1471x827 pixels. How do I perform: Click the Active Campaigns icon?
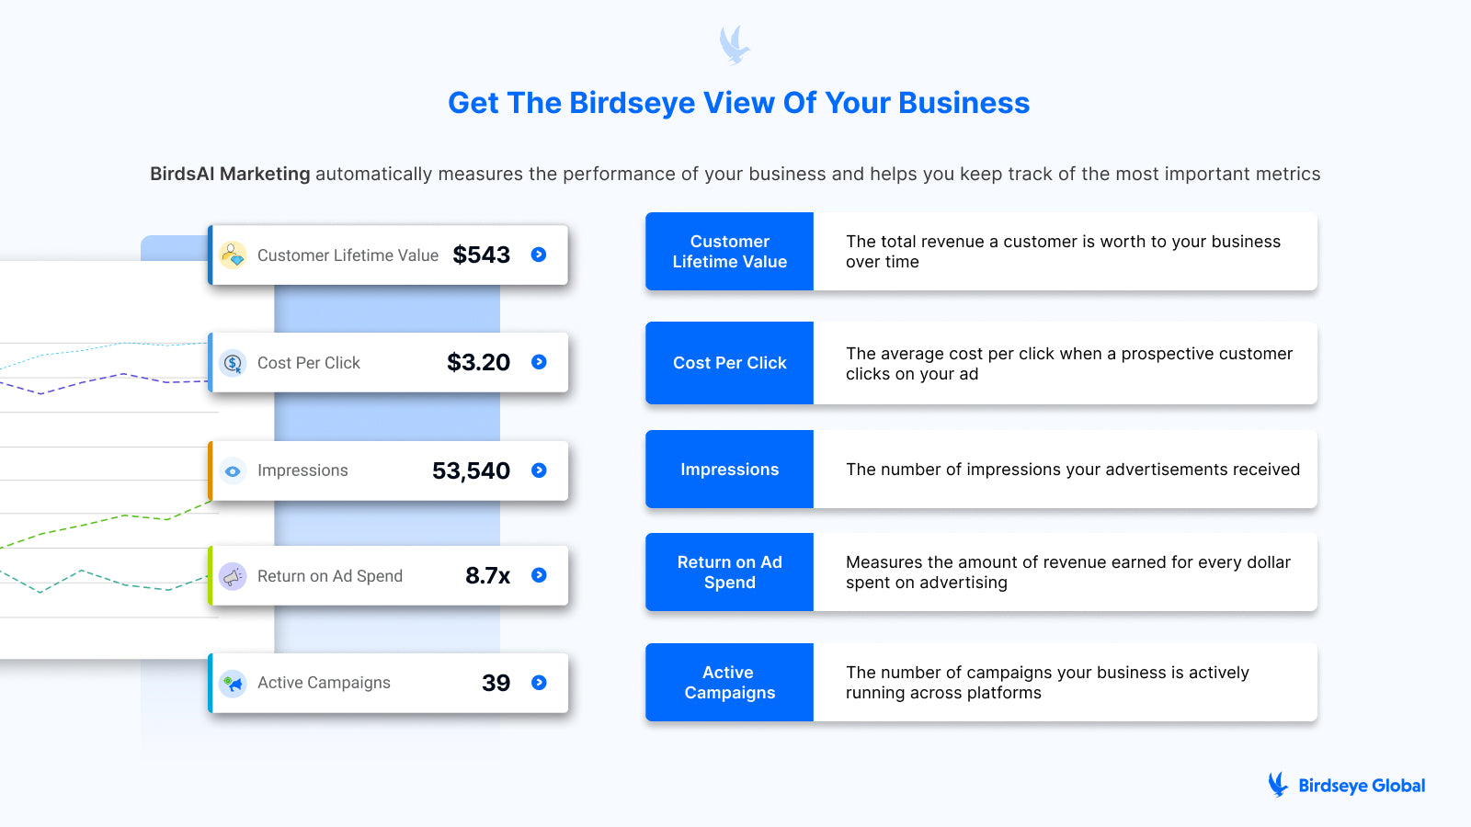tap(234, 683)
